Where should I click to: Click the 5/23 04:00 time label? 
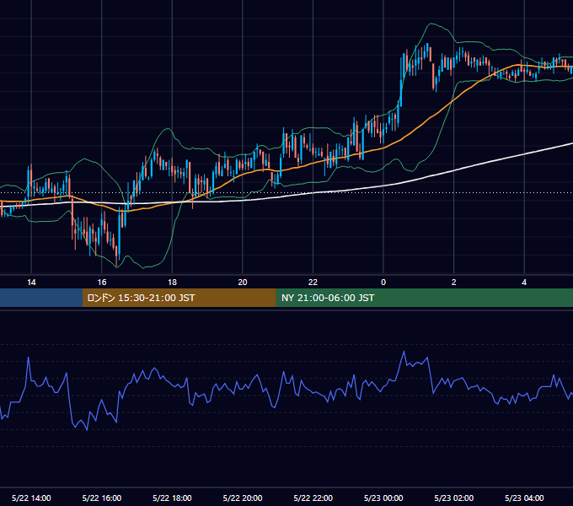coord(524,498)
